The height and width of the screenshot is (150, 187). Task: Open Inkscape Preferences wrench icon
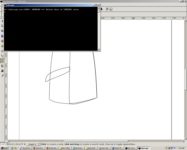click(x=107, y=9)
